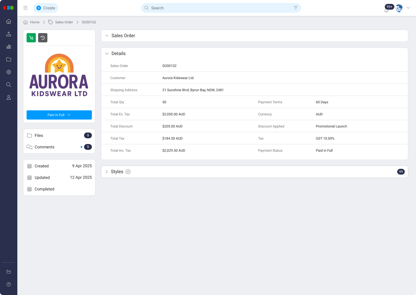Collapse the Details section
Image resolution: width=416 pixels, height=295 pixels.
[107, 54]
